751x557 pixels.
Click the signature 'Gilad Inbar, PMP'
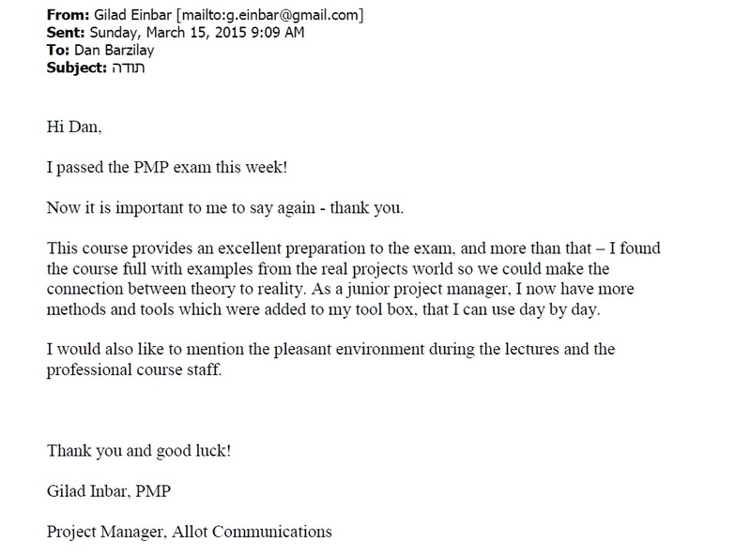[x=109, y=491]
